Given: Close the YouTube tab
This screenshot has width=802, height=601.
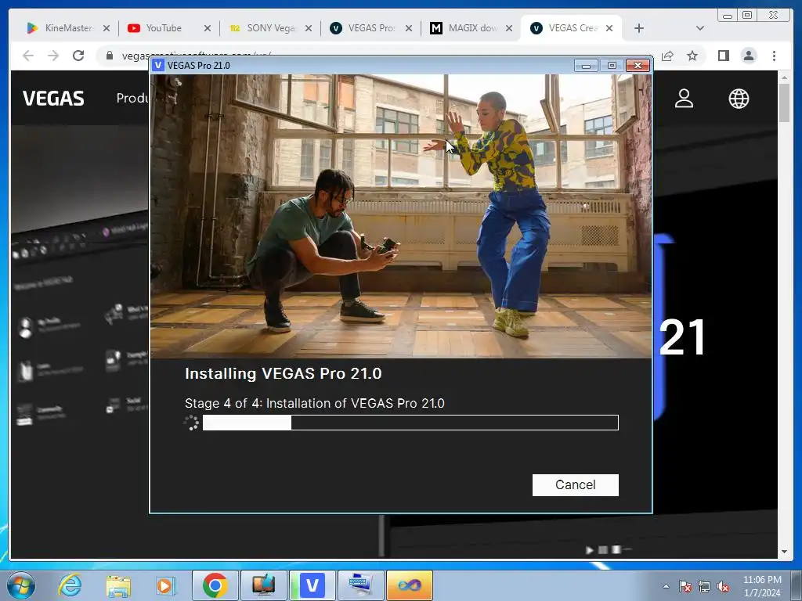Looking at the screenshot, I should [x=207, y=28].
